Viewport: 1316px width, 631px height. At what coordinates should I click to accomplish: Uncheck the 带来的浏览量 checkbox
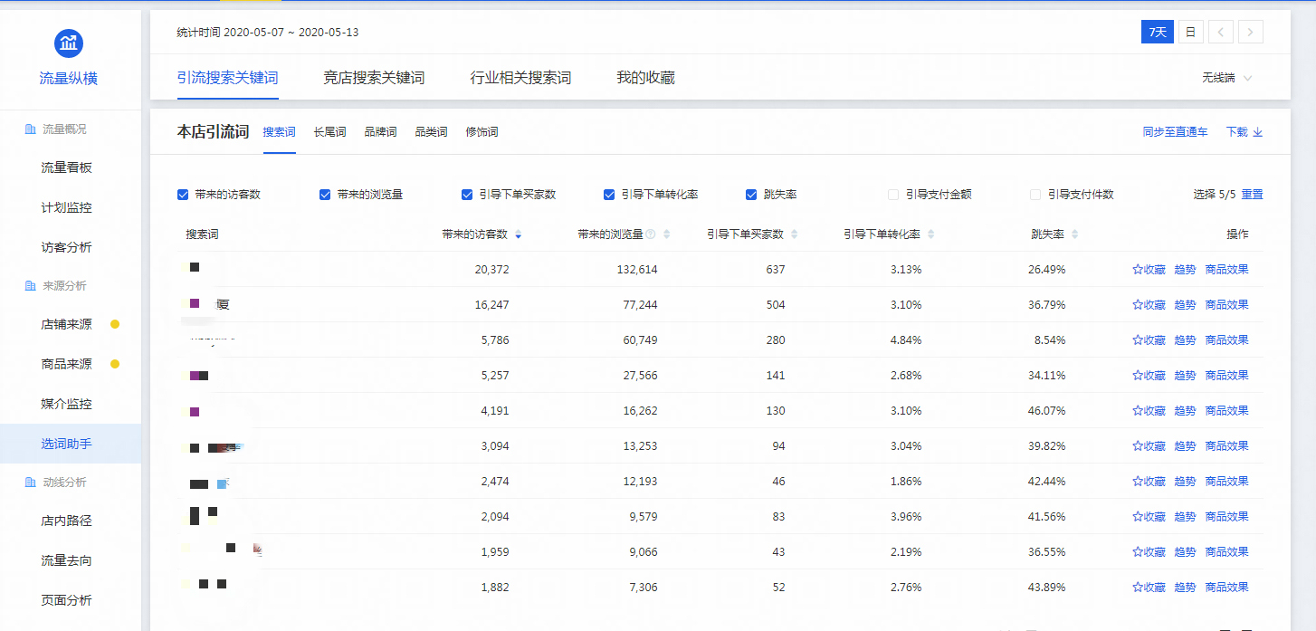[325, 195]
